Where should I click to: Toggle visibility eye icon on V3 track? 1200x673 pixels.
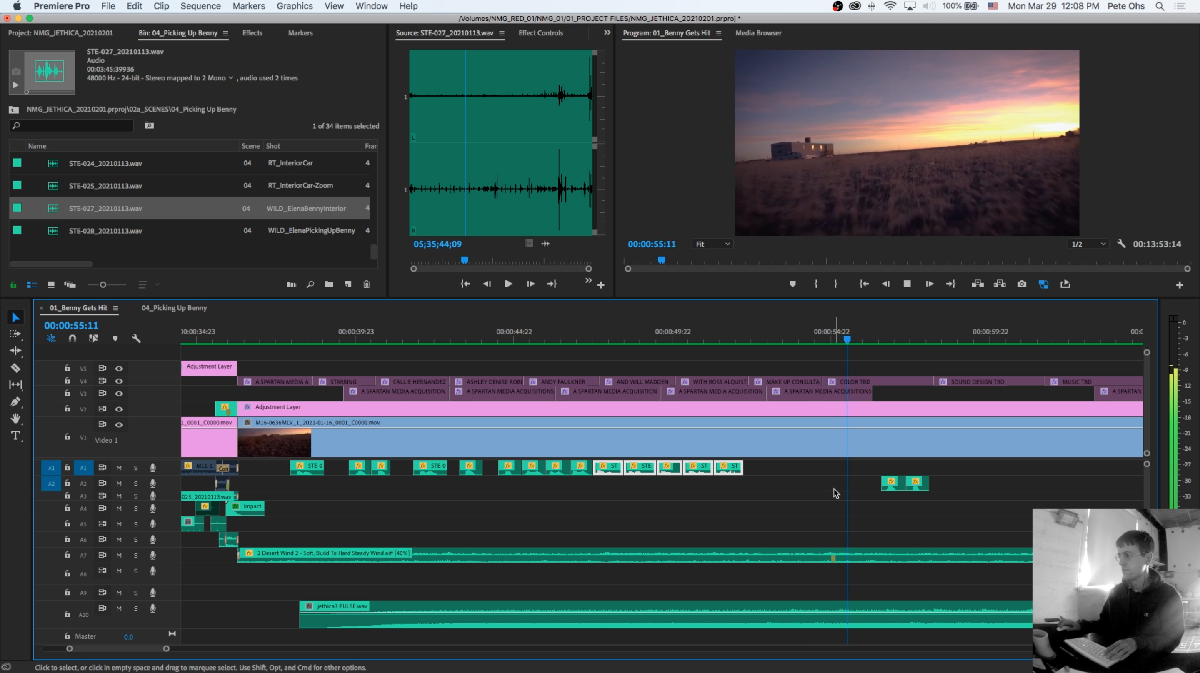tap(120, 393)
